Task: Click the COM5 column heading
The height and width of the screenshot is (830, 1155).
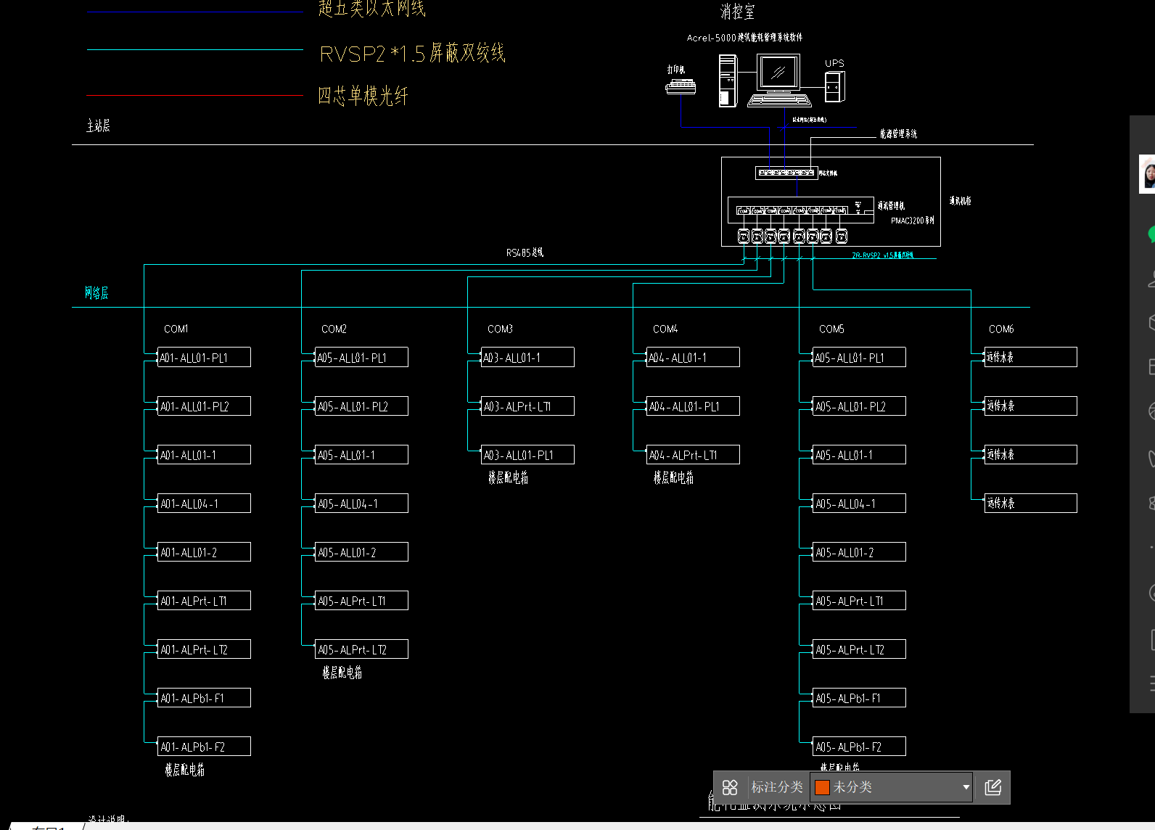Action: pyautogui.click(x=831, y=329)
